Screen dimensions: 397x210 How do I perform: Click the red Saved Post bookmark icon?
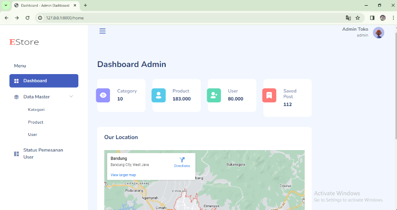coord(269,95)
